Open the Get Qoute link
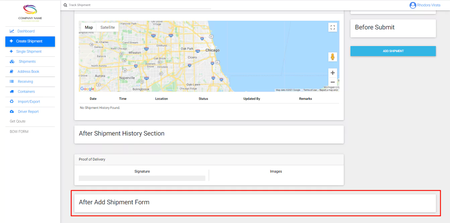This screenshot has height=223, width=450. 18,122
